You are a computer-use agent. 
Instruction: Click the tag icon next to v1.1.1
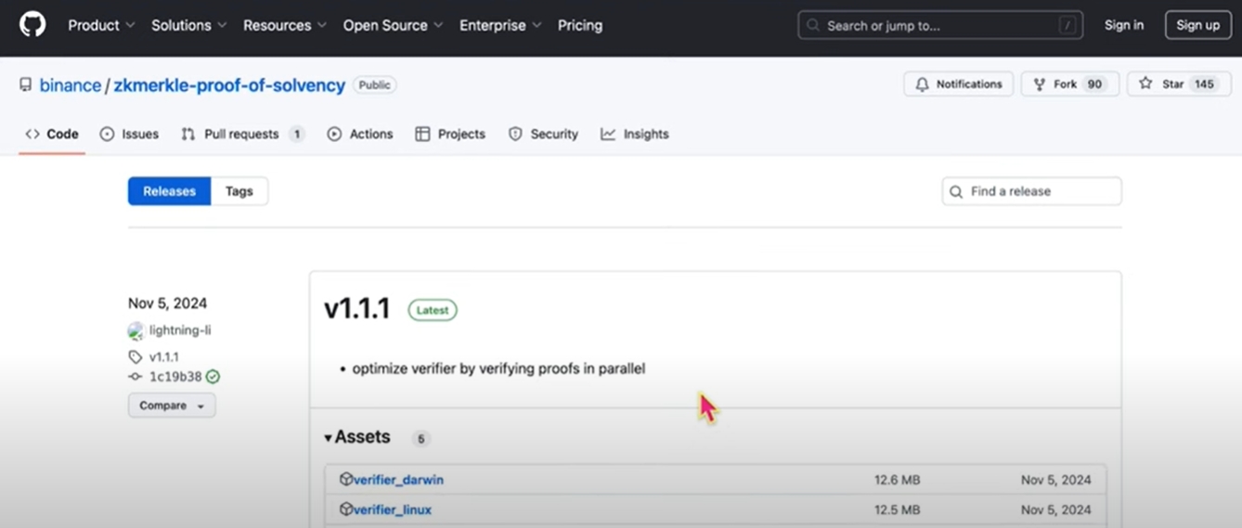point(136,356)
